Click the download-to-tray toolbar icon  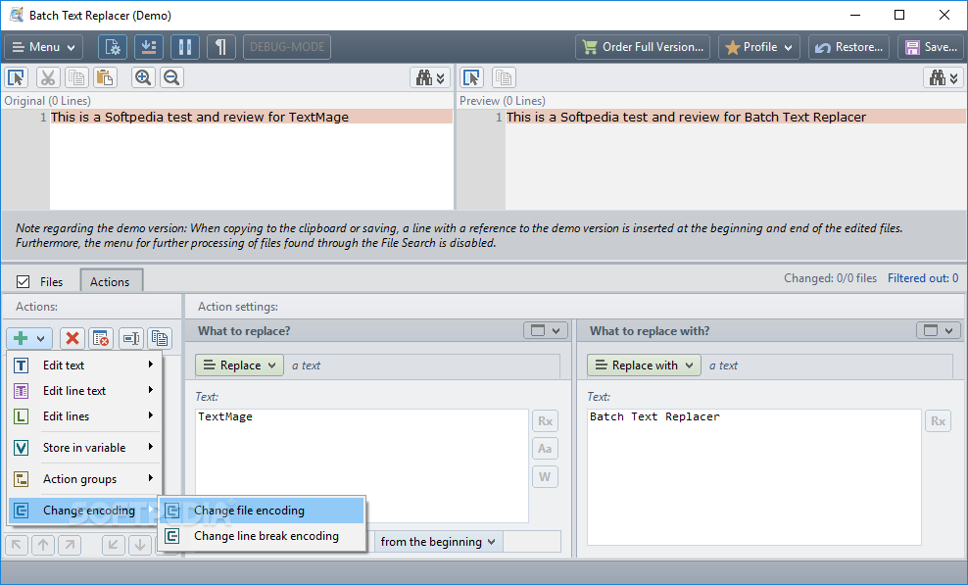[x=149, y=47]
